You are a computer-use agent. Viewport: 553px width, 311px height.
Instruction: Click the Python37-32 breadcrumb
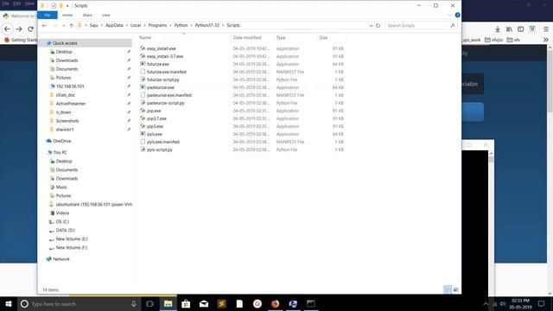(x=207, y=25)
